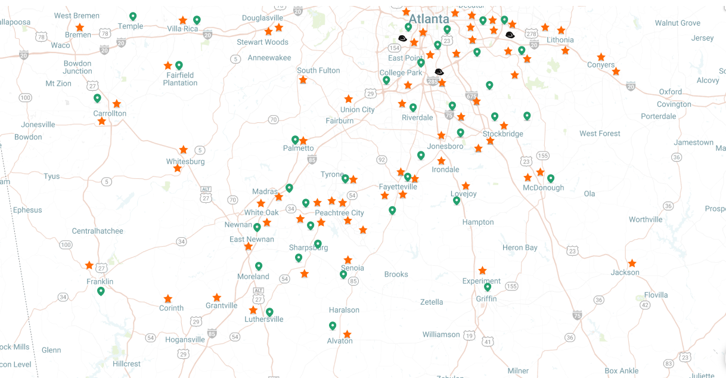Screen dimensions: 726x378
Task: Click the orange star above Corinth
Action: (168, 299)
